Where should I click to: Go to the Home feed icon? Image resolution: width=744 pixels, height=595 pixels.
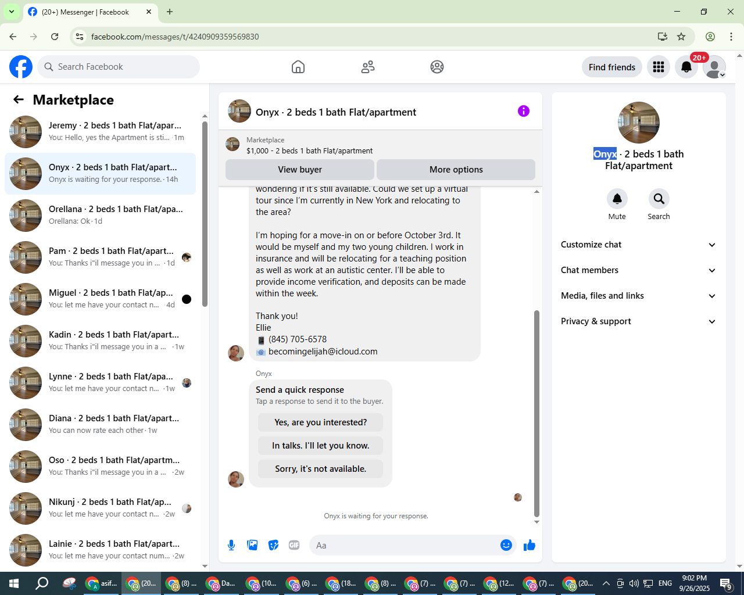click(x=298, y=67)
